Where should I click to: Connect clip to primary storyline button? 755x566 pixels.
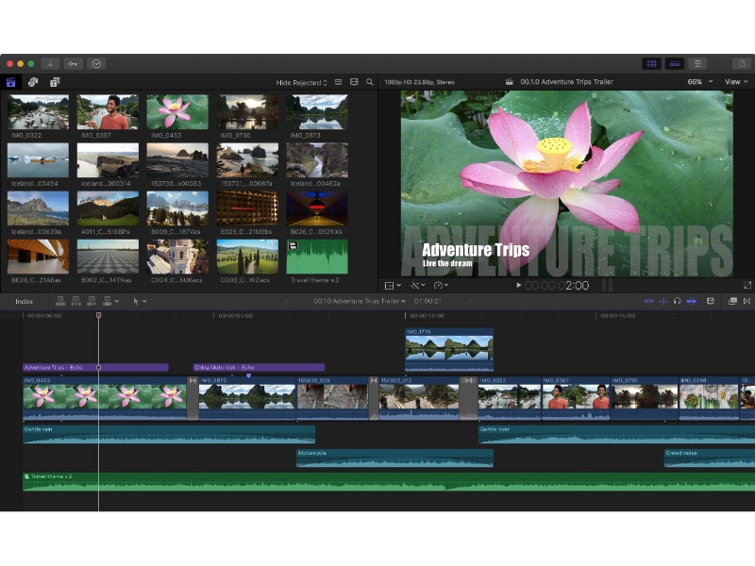pos(60,301)
